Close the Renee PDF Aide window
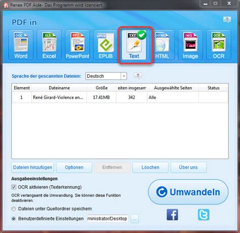 (x=229, y=4)
